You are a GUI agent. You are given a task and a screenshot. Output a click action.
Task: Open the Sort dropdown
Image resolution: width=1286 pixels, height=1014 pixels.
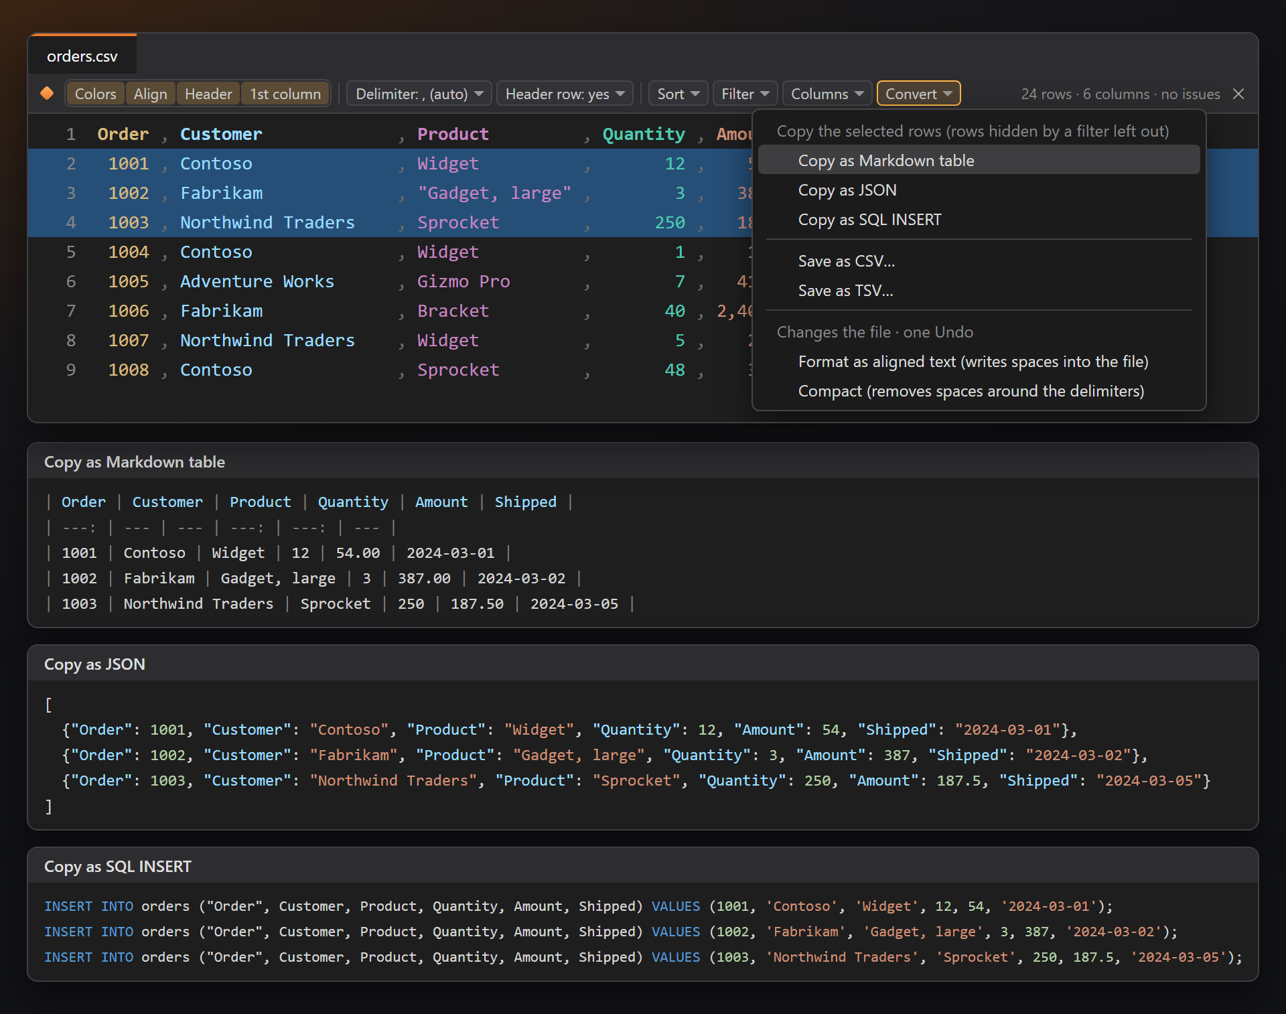point(678,94)
